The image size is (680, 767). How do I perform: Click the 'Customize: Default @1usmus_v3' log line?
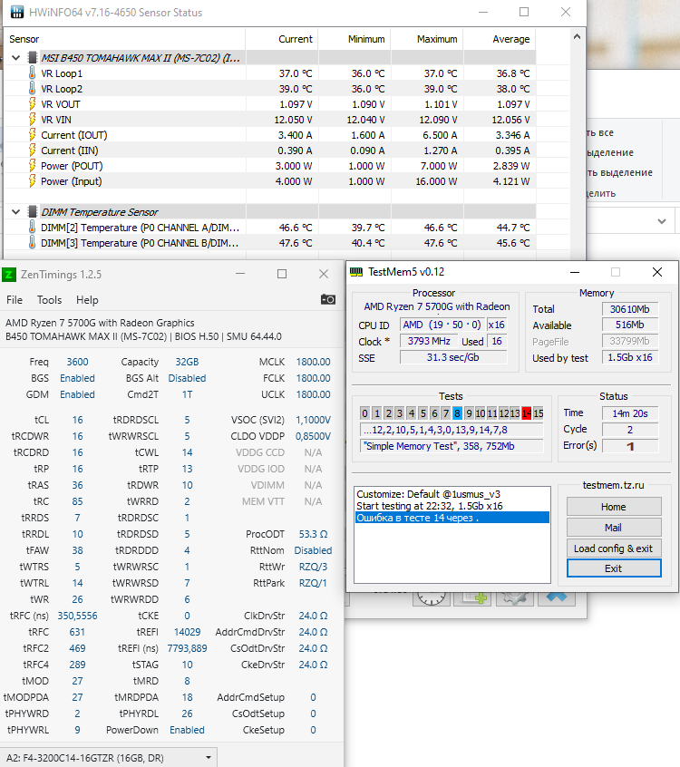tap(429, 494)
